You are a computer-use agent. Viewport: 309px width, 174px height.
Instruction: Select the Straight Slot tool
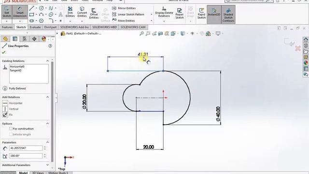(31, 20)
